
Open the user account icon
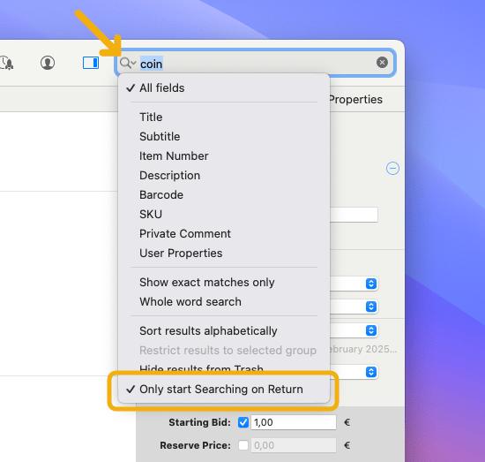[x=48, y=63]
